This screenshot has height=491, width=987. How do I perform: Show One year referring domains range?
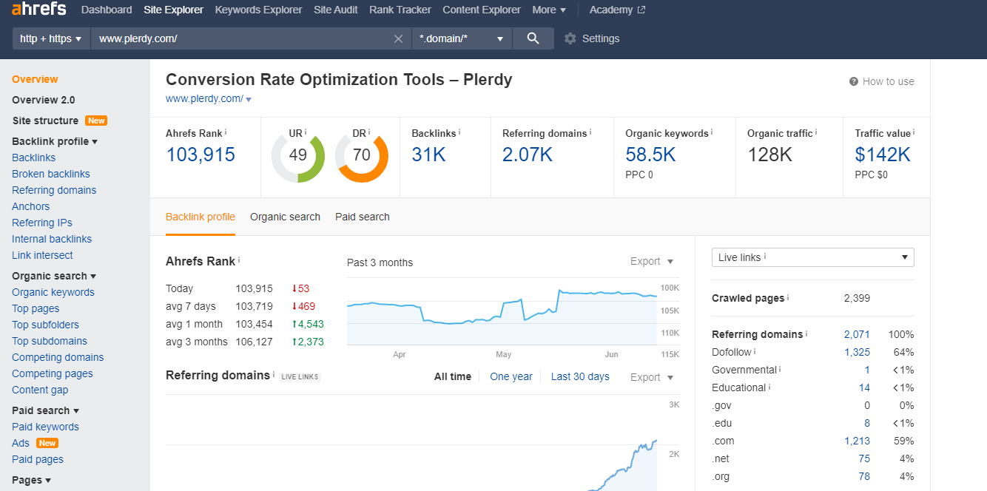point(511,376)
